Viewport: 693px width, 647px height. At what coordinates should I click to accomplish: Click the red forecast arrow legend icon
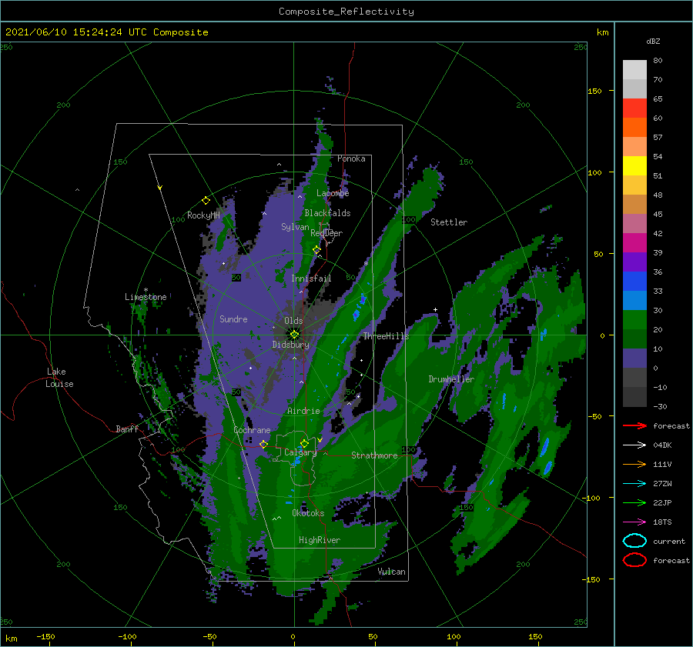pos(634,425)
